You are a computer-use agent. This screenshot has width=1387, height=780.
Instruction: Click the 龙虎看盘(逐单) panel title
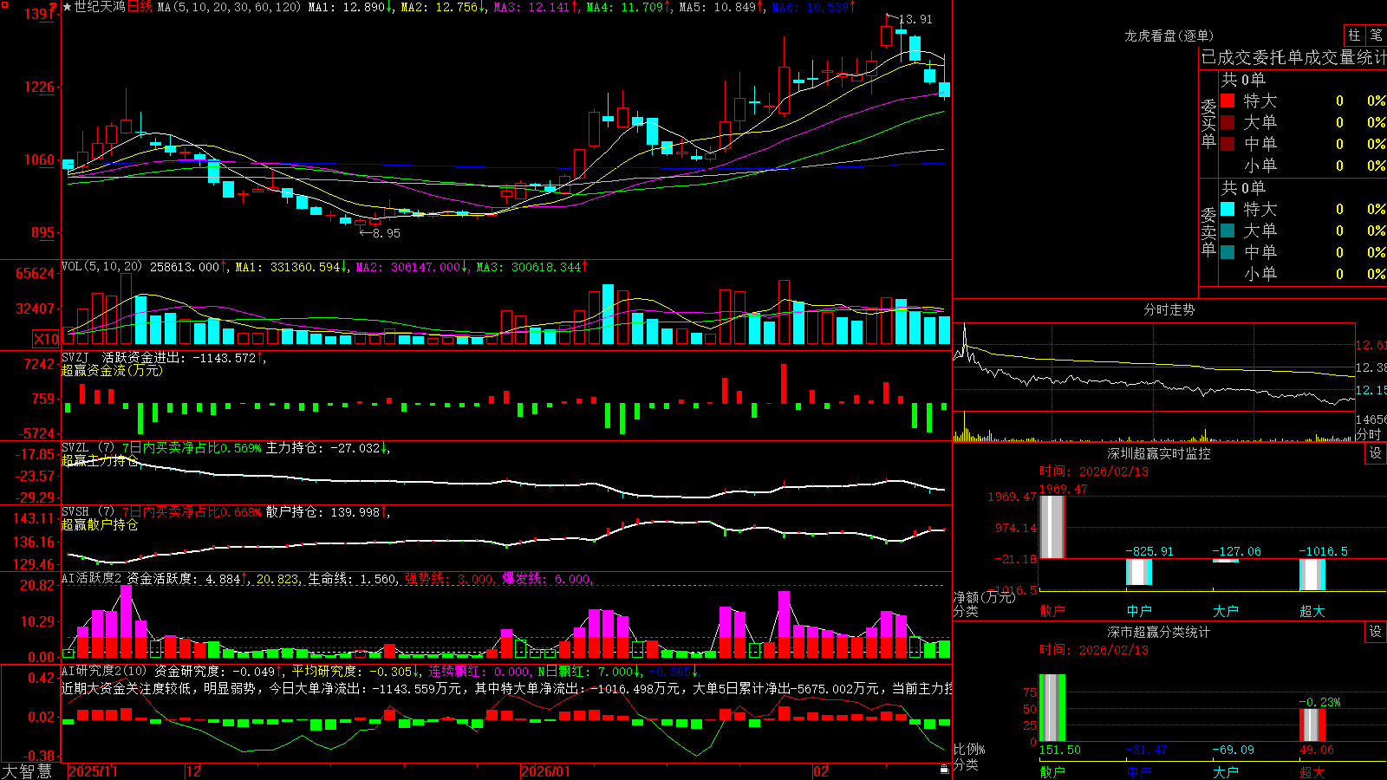click(1169, 36)
